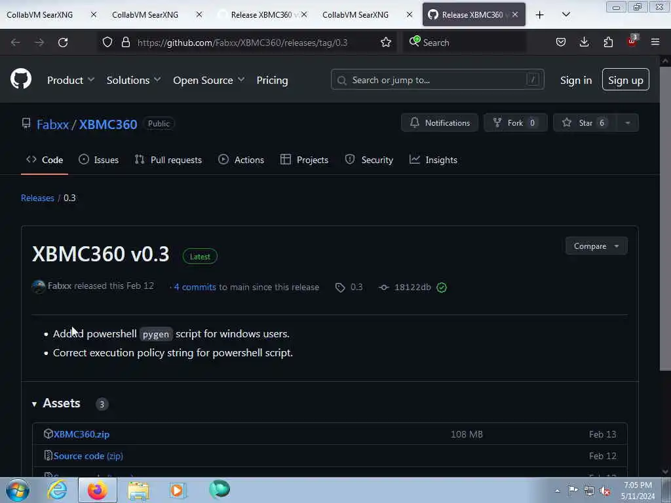List all tabs with chevron button

(x=566, y=15)
